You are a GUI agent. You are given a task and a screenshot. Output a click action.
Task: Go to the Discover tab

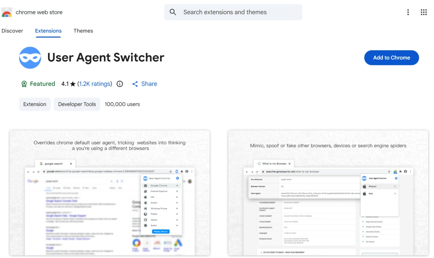click(12, 31)
